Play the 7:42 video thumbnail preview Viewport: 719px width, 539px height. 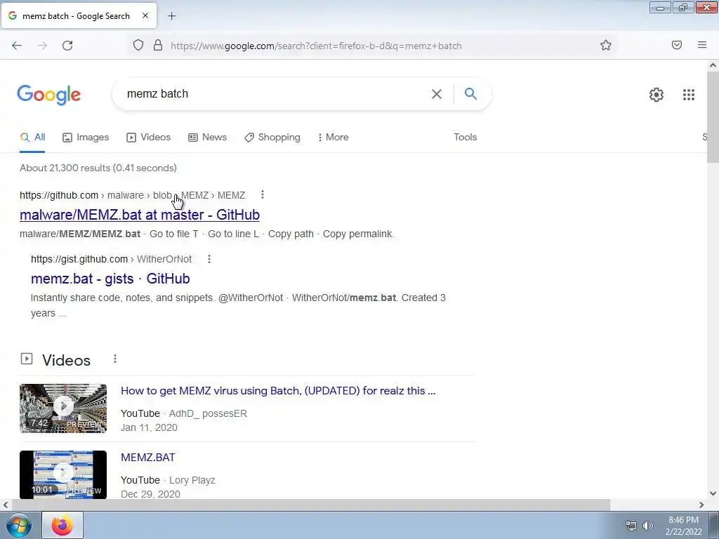point(63,408)
